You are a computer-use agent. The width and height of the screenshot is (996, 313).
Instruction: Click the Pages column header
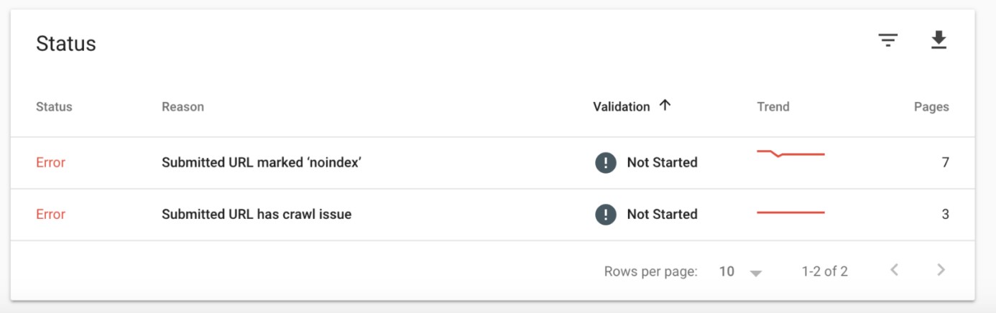[931, 107]
